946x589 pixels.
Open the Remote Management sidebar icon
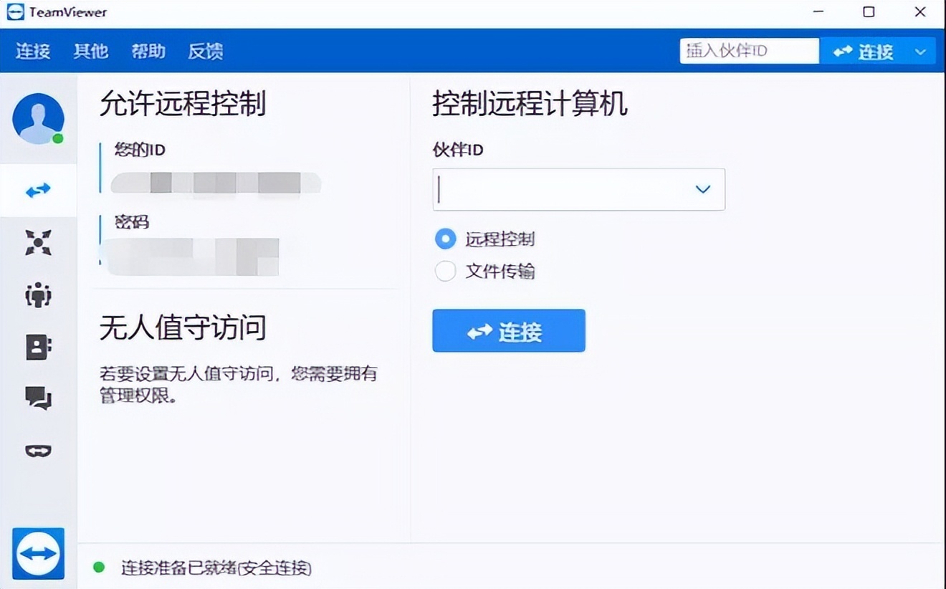coord(38,242)
